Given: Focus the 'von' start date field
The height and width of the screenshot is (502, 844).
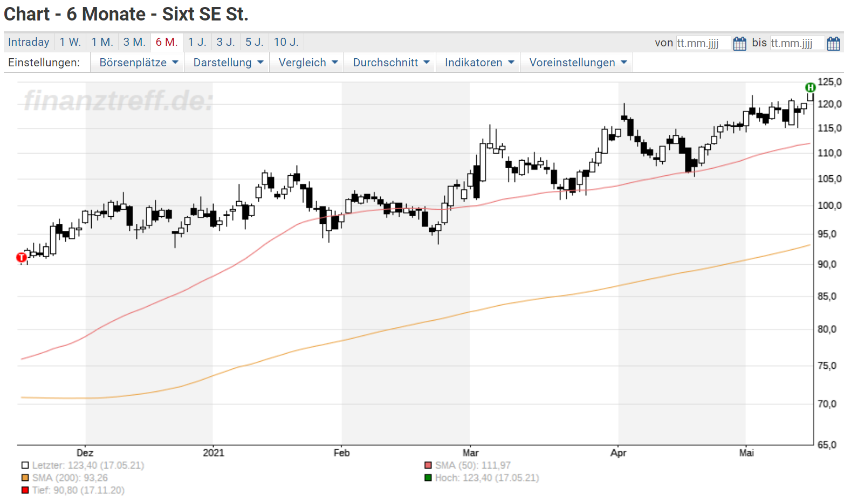Looking at the screenshot, I should point(703,43).
